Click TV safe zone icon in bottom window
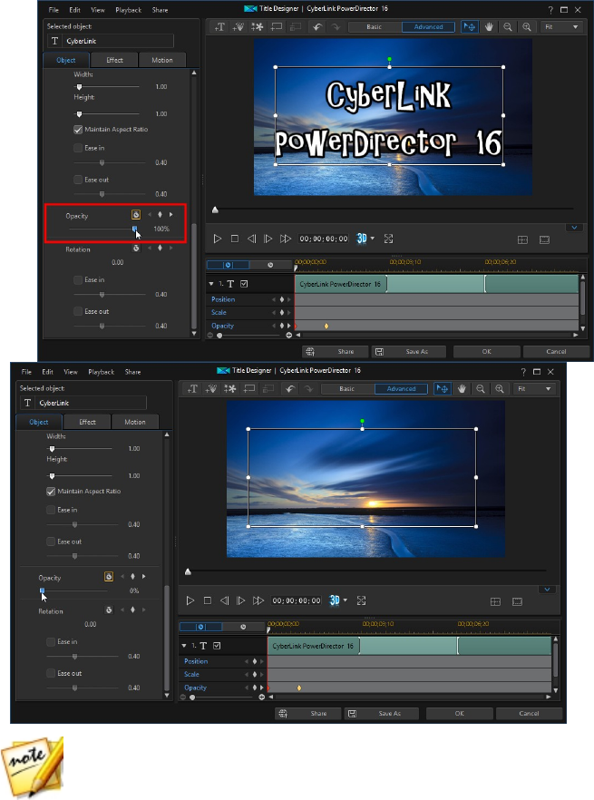Image resolution: width=594 pixels, height=800 pixels. coord(518,601)
